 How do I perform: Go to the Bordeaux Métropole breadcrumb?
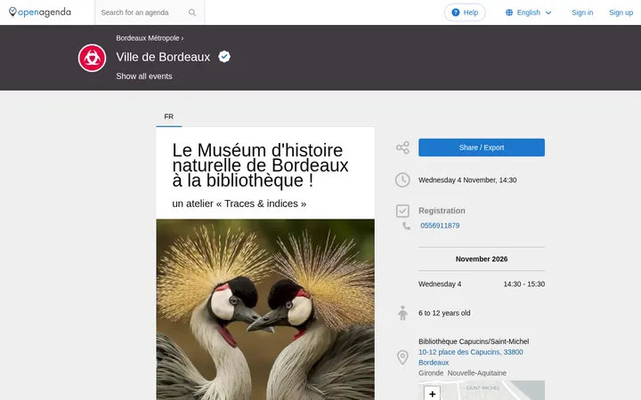[148, 38]
